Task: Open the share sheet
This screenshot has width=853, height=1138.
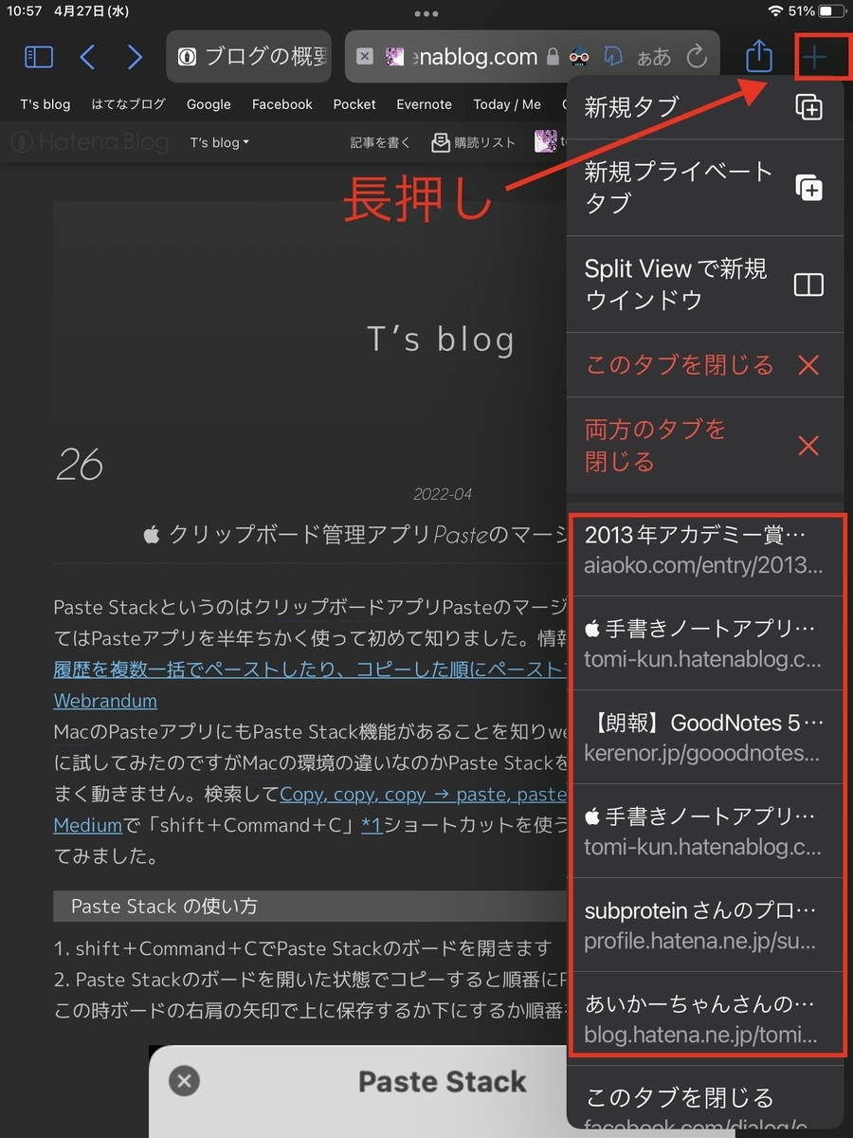Action: click(759, 56)
